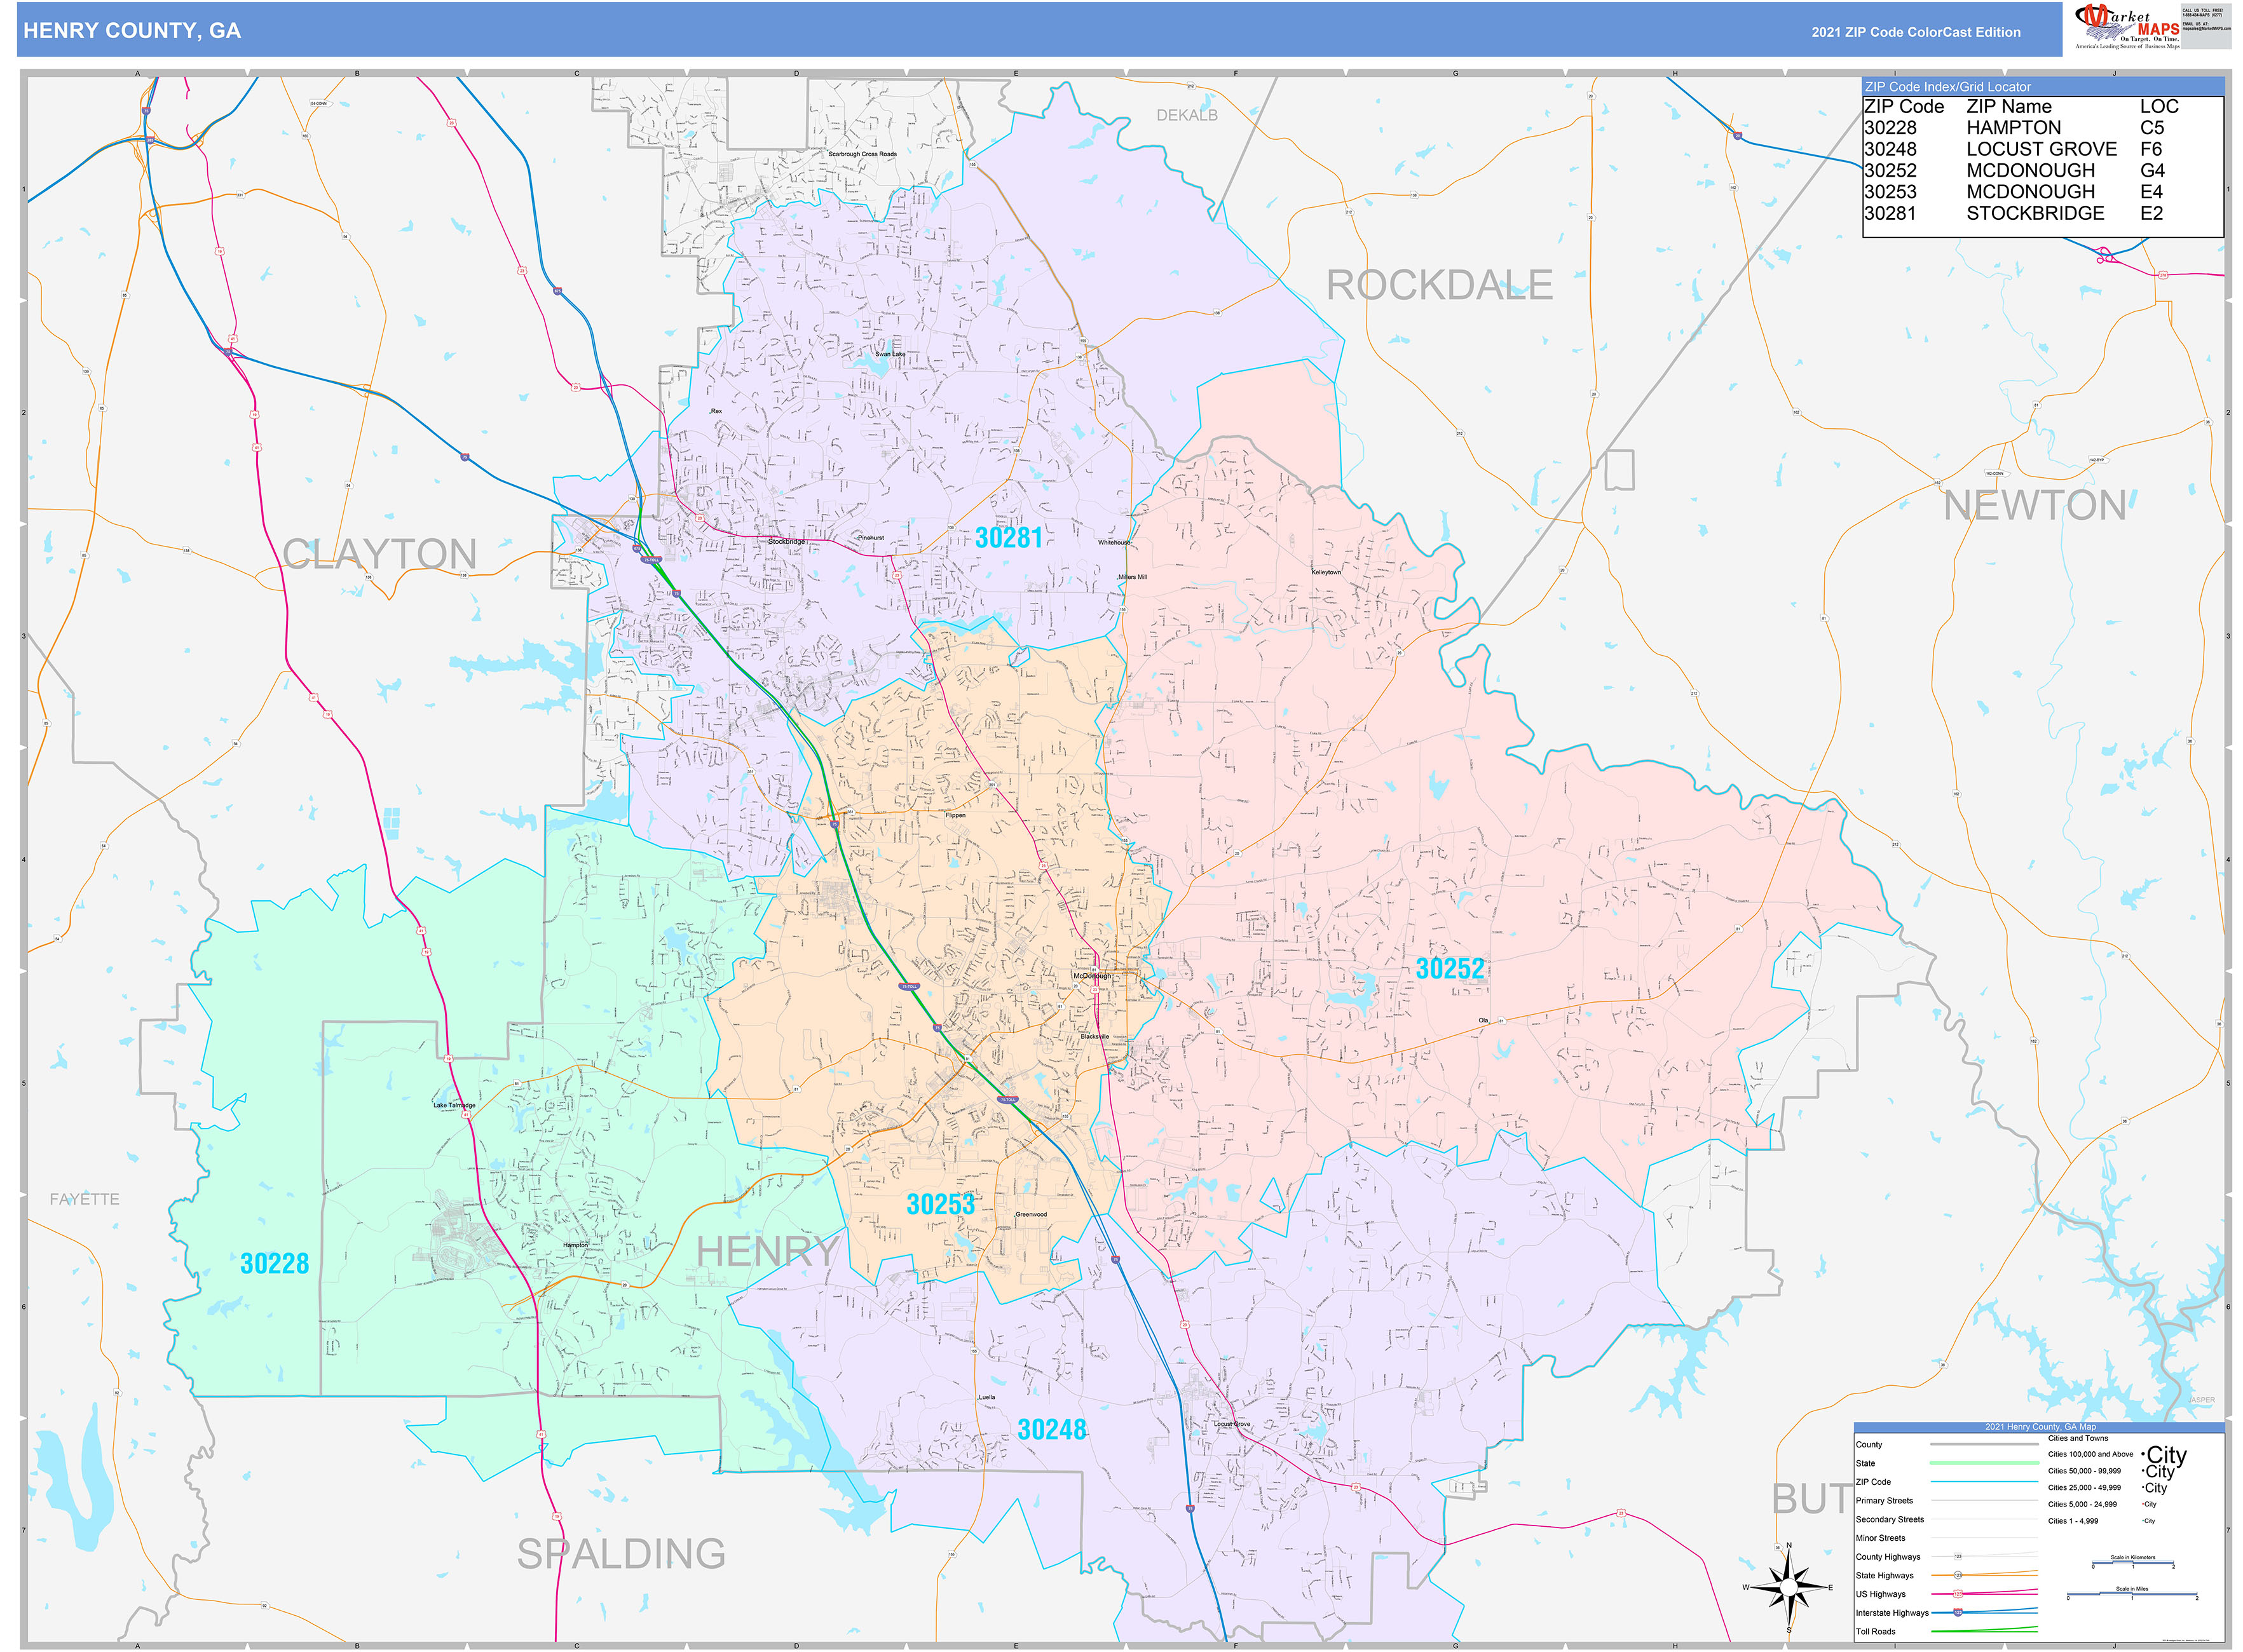2243x1652 pixels.
Task: Click the DEKALB county label
Action: pyautogui.click(x=1187, y=116)
